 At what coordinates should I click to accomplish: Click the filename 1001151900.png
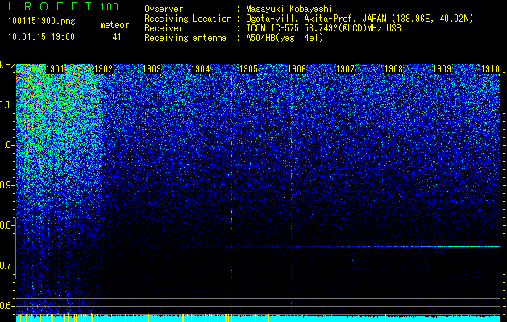[x=42, y=22]
